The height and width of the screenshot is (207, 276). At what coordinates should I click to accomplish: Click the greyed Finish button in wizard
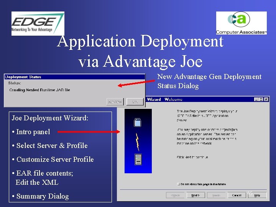tap(216, 195)
